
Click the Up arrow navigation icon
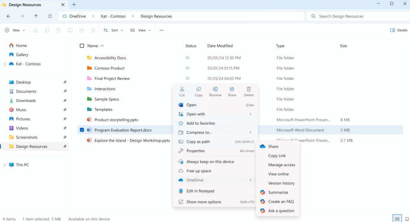pos(36,16)
